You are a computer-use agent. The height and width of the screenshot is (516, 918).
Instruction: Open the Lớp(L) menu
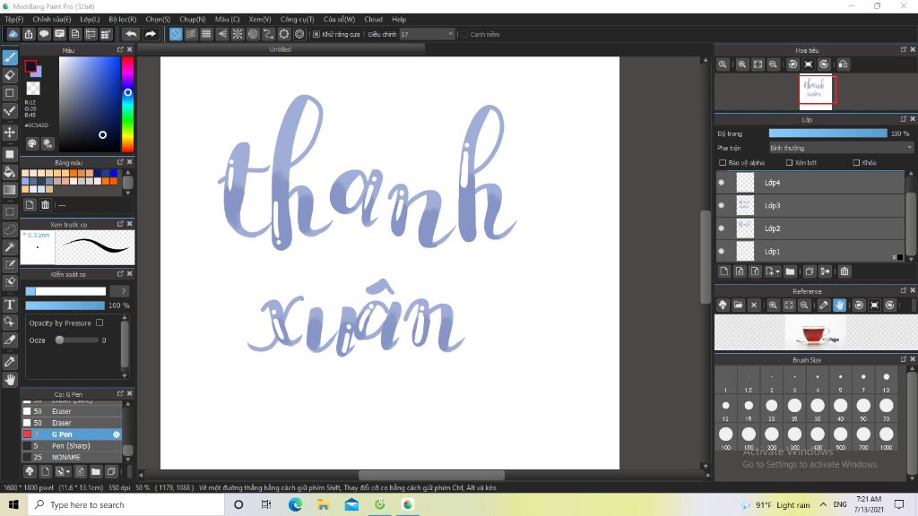[90, 20]
